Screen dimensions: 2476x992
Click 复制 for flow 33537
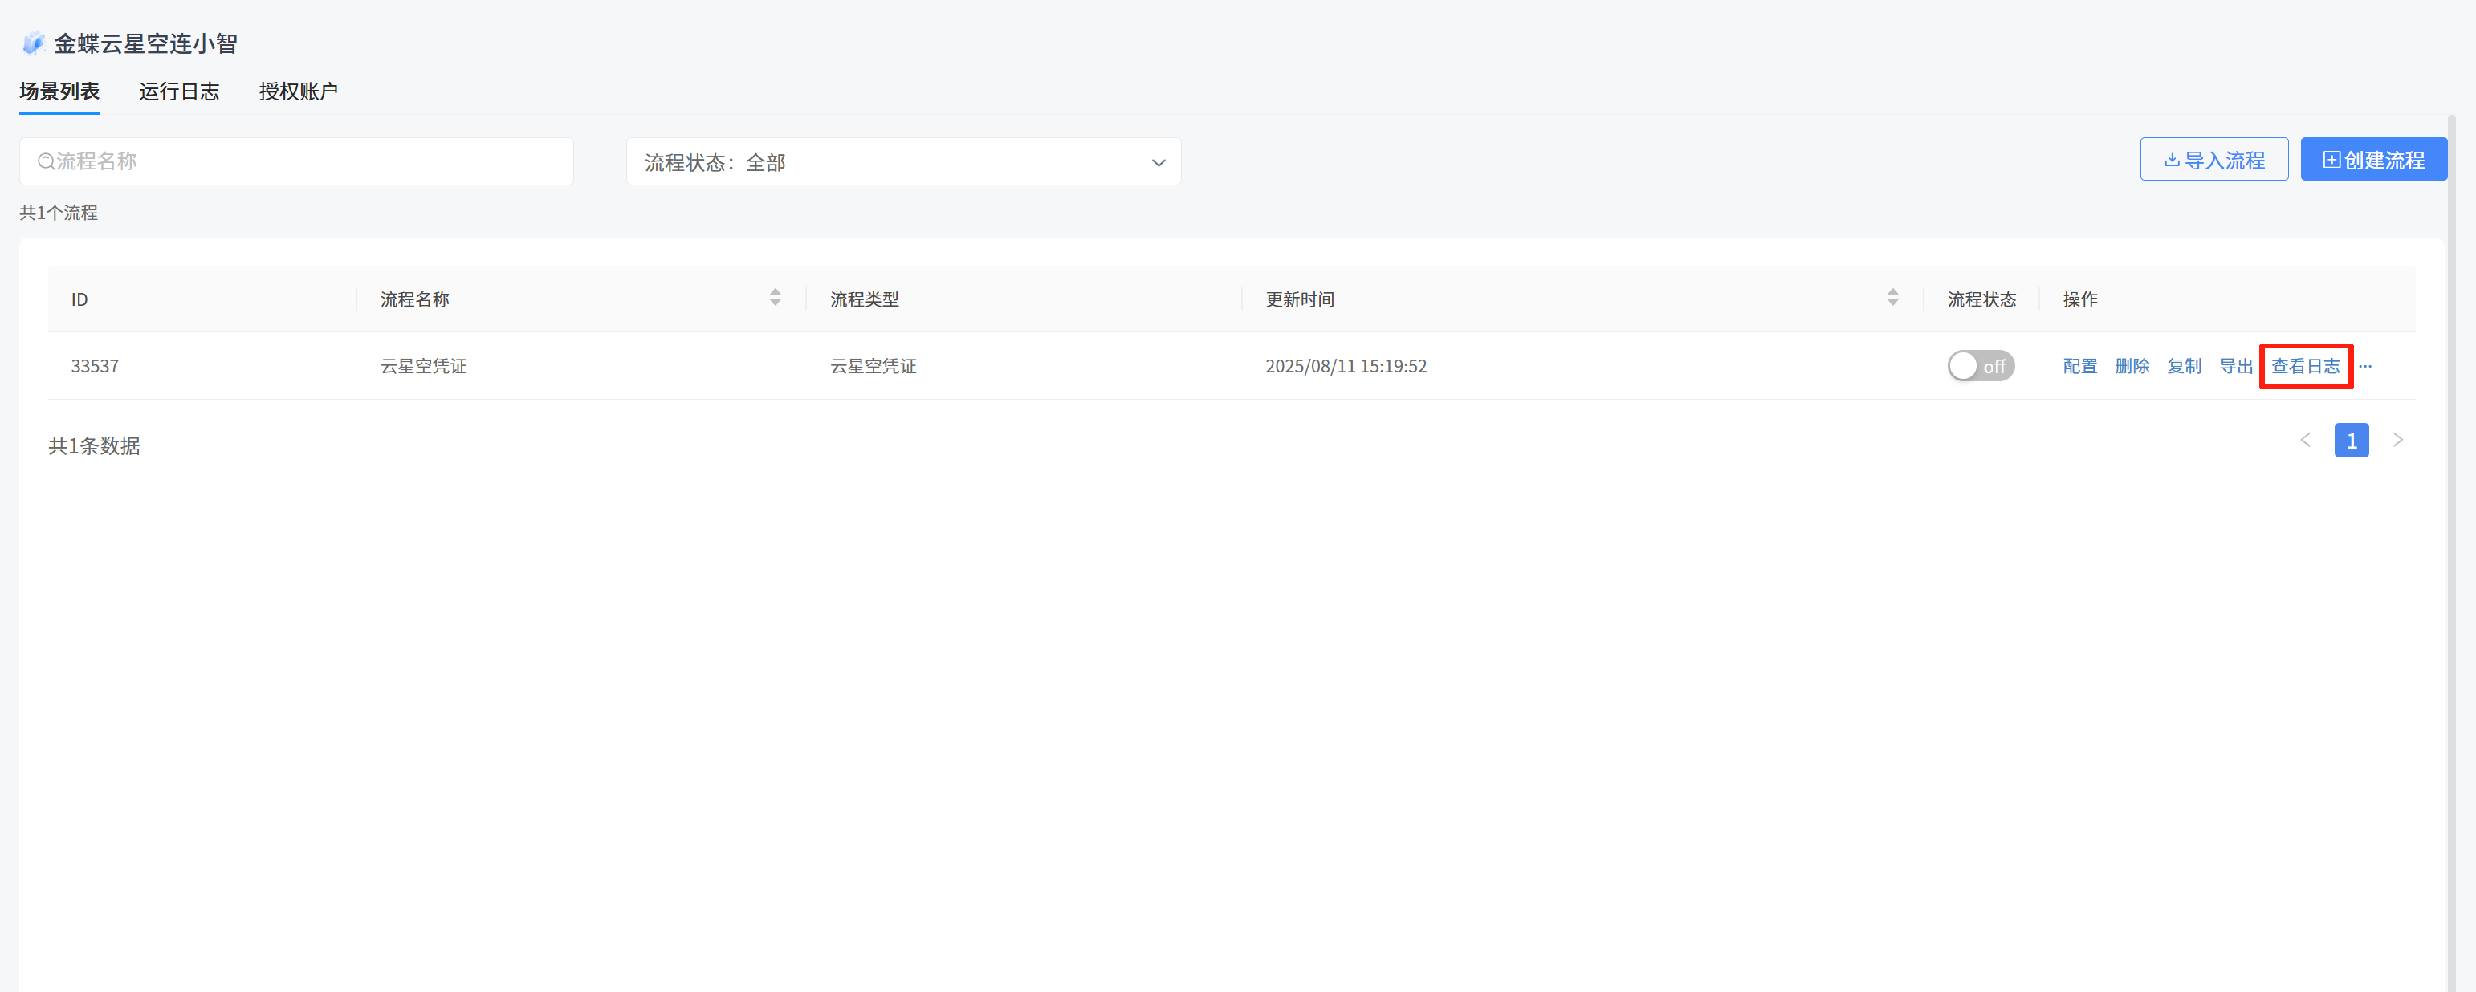pos(2184,366)
